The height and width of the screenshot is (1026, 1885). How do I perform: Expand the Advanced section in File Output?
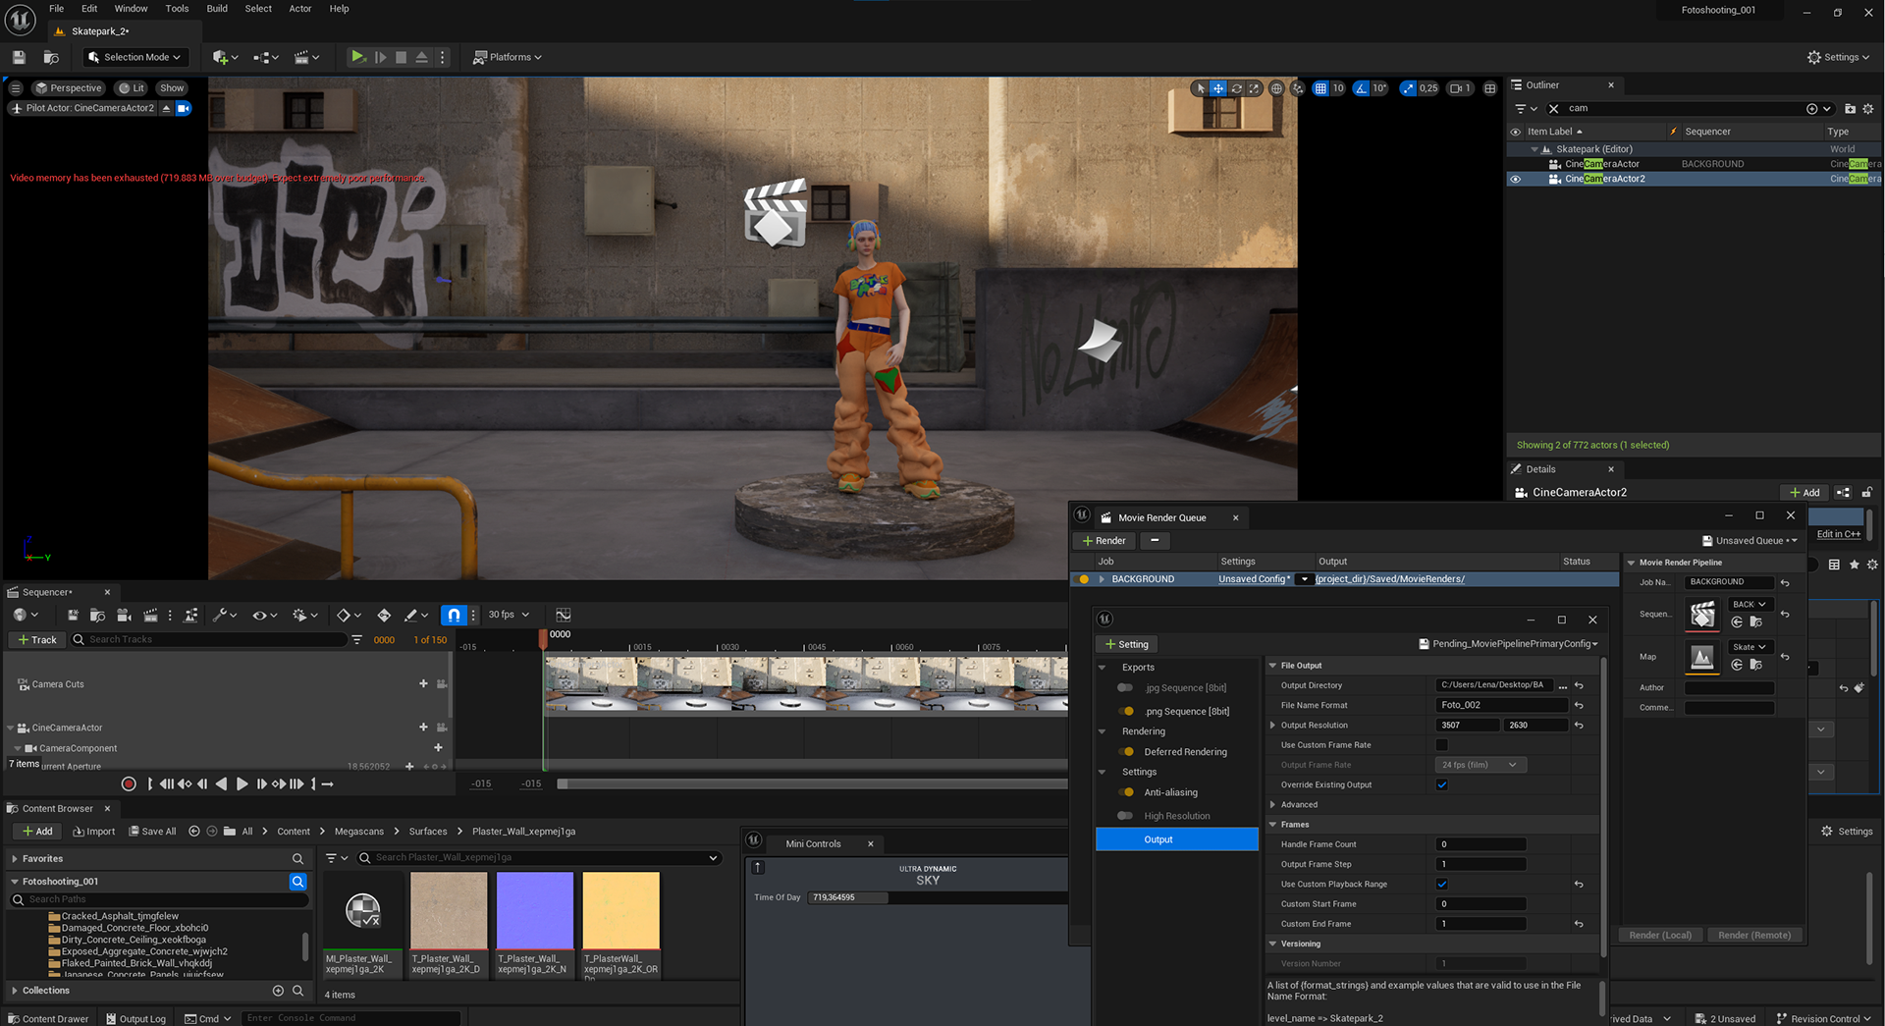(1273, 805)
